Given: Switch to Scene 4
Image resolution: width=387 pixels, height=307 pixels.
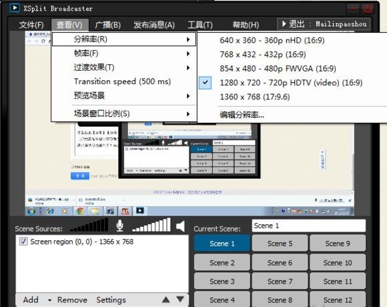Looking at the screenshot, I should [x=222, y=300].
